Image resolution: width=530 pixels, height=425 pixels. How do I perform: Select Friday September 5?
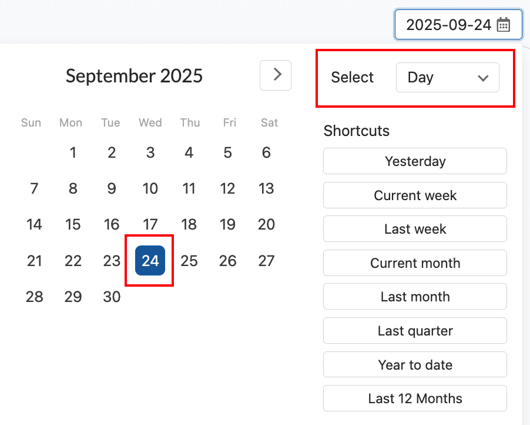coord(227,153)
